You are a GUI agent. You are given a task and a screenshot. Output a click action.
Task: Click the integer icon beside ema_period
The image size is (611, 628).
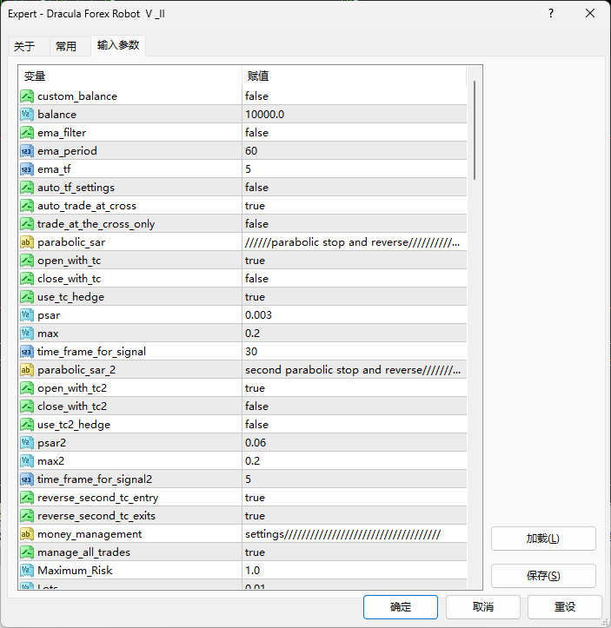click(x=27, y=151)
